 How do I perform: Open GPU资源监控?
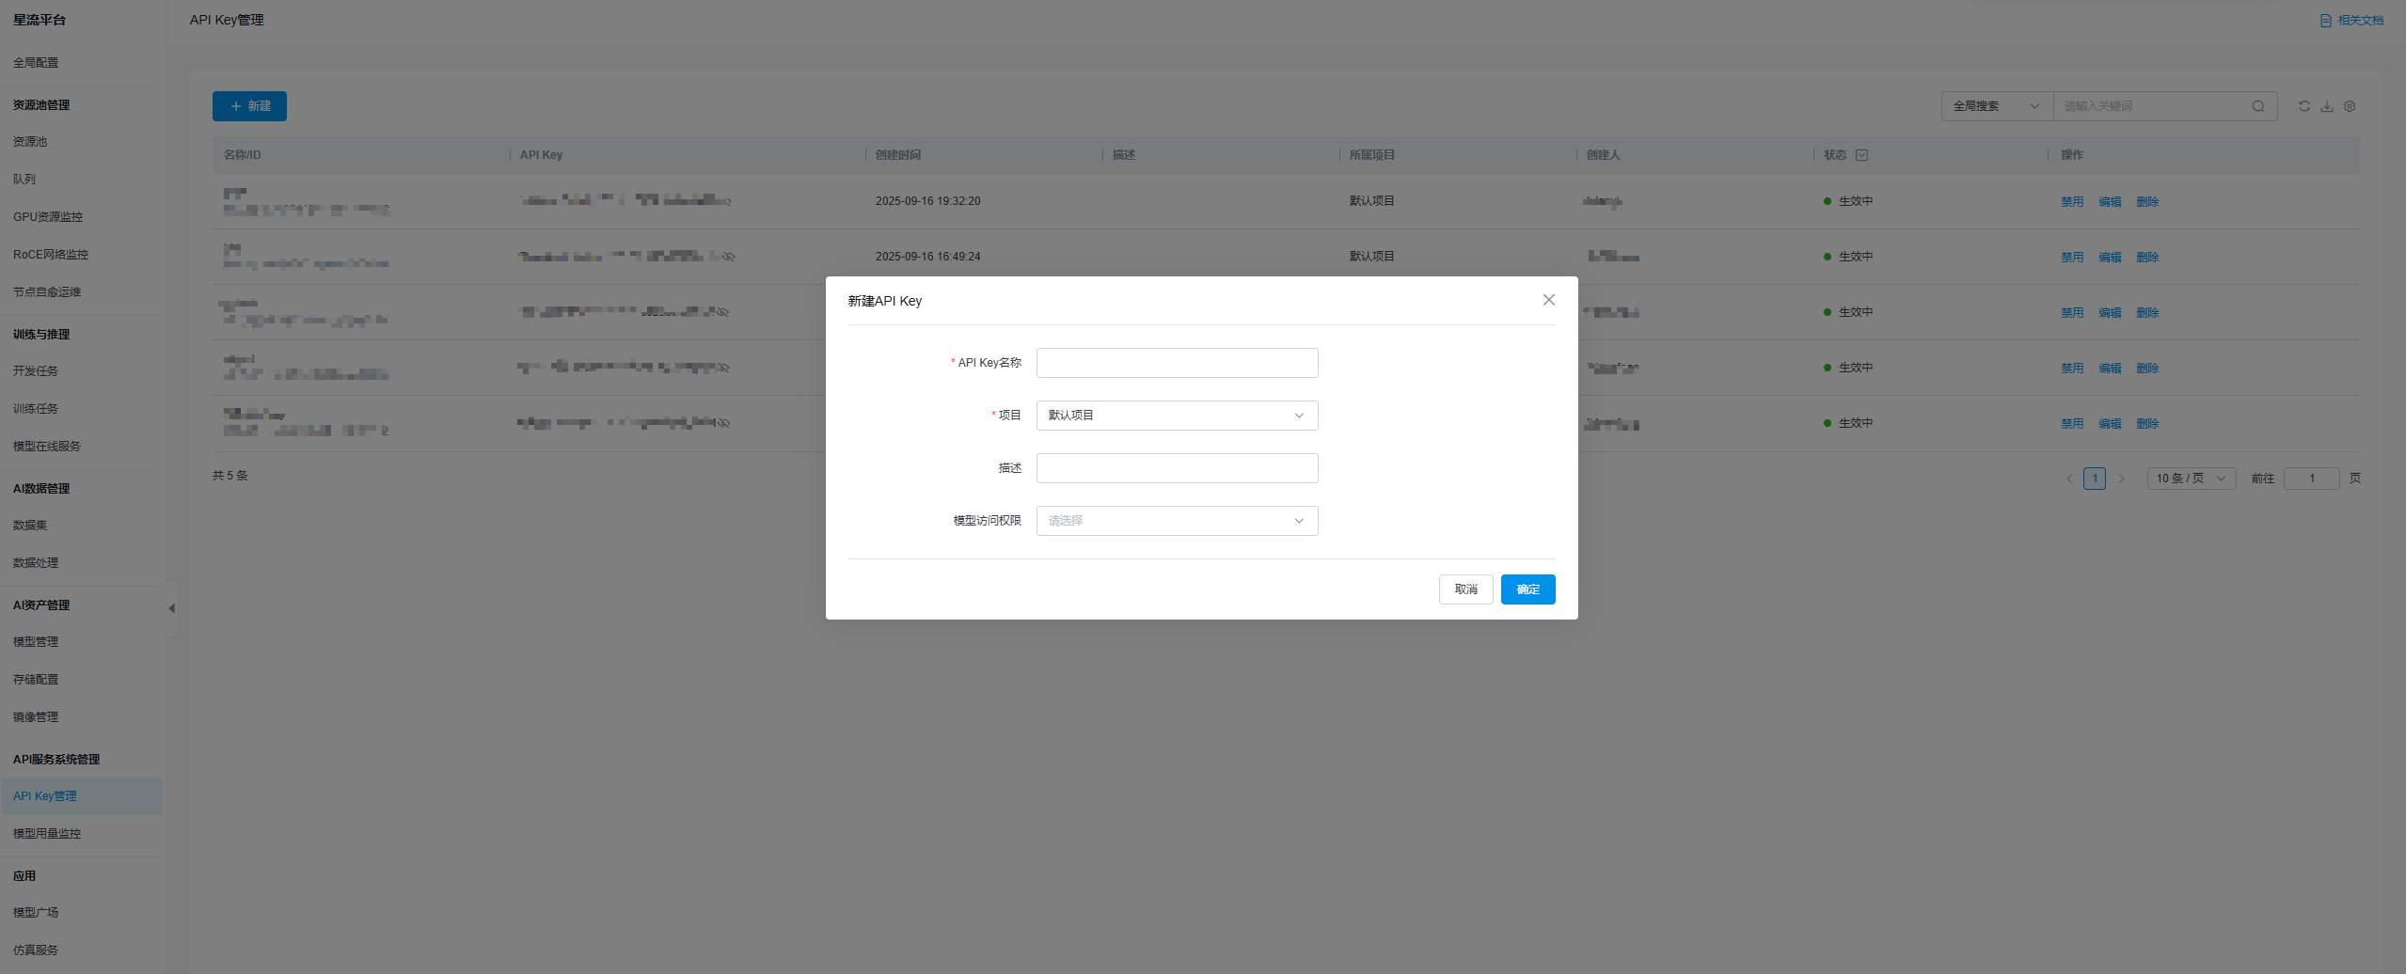(48, 217)
